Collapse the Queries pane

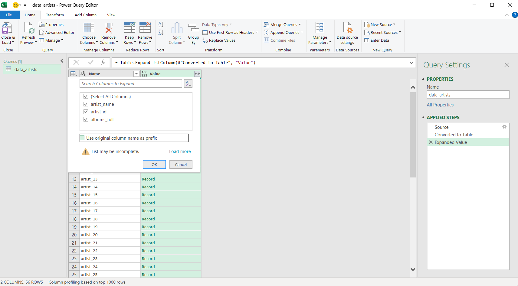pyautogui.click(x=62, y=61)
